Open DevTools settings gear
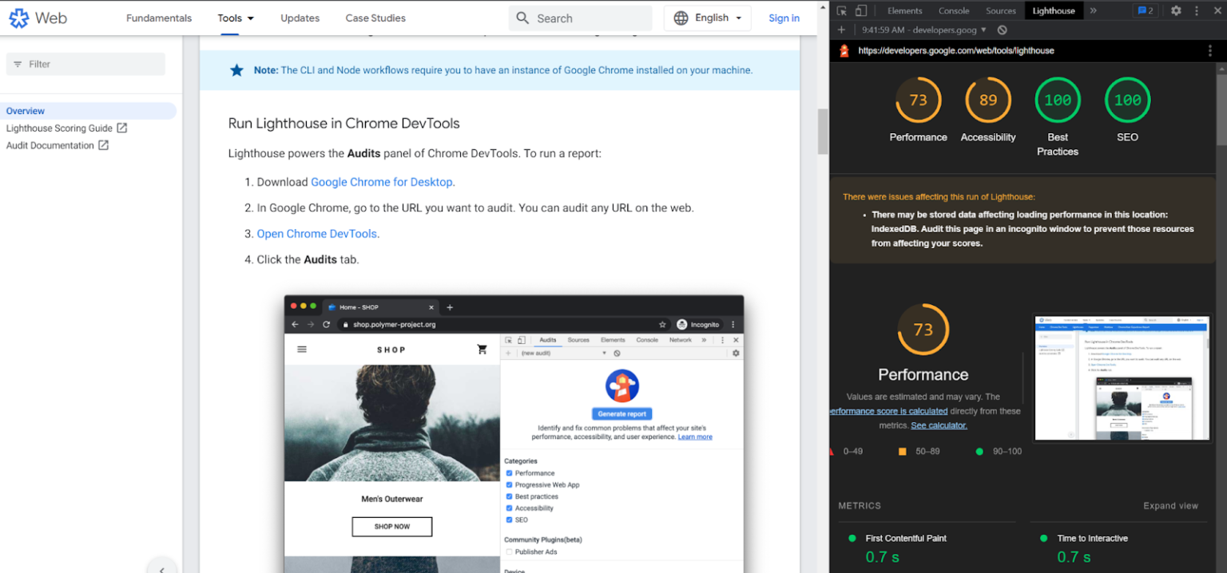1227x573 pixels. coord(1176,10)
